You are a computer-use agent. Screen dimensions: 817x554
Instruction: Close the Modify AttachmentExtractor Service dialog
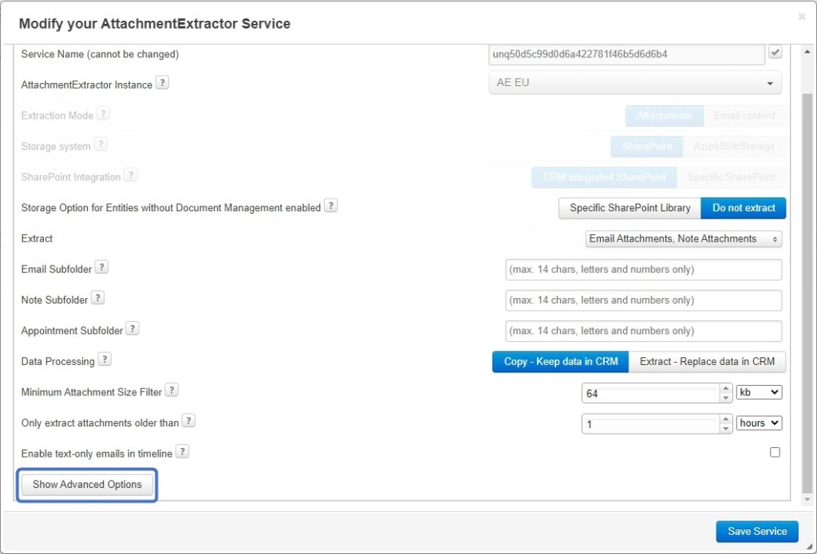[x=802, y=17]
